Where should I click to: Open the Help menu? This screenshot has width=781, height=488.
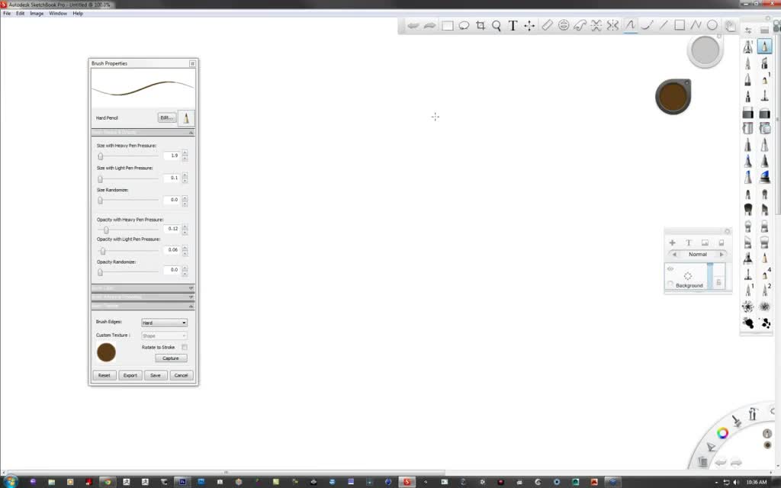(78, 14)
